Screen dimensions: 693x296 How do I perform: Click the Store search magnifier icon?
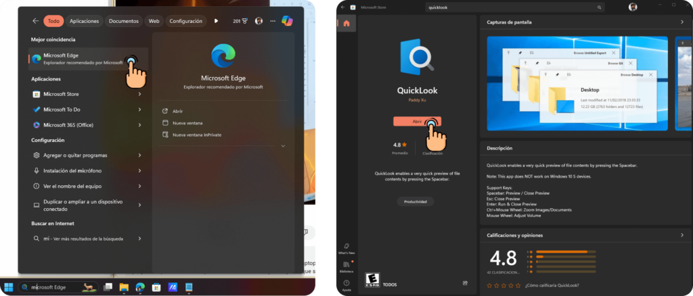pyautogui.click(x=600, y=7)
